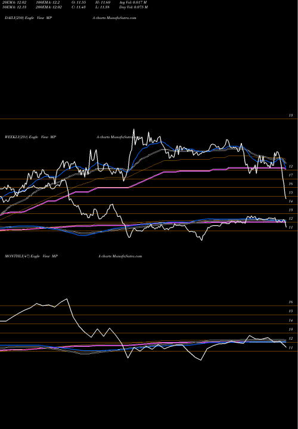Image resolution: width=298 pixels, height=429 pixels.
Task: Click the 20EMA value in header
Action: (15, 2)
